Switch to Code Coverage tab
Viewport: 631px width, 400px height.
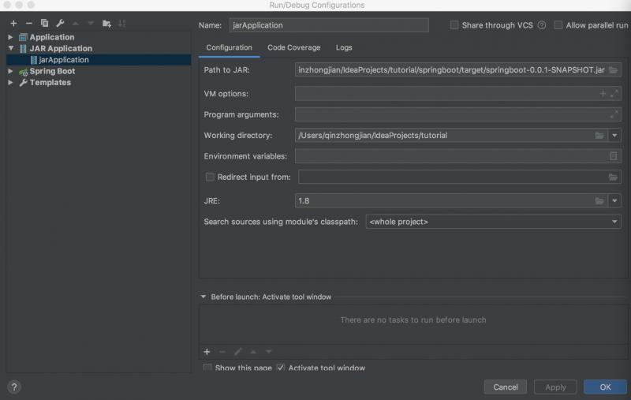pos(293,47)
